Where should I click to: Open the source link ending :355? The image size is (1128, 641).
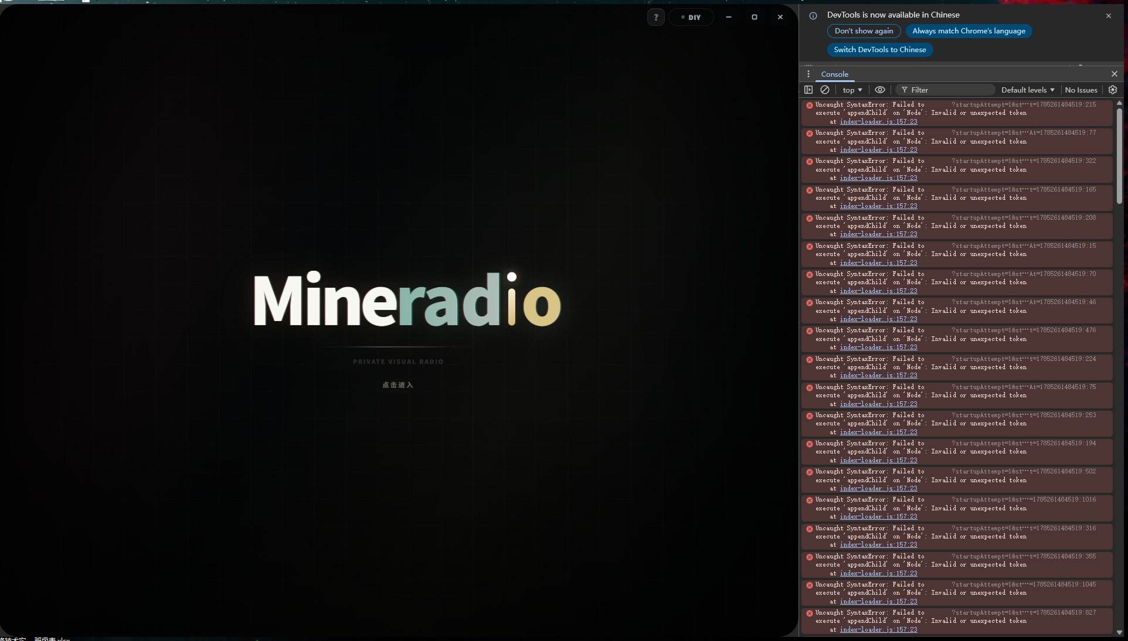pyautogui.click(x=1024, y=557)
